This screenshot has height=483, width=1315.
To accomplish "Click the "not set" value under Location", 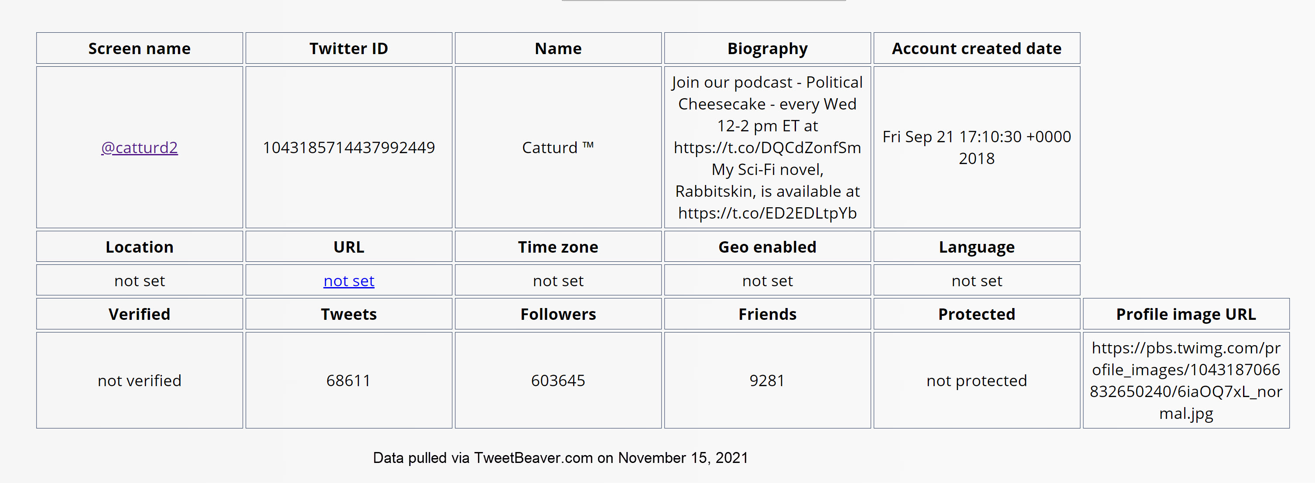I will [x=140, y=281].
